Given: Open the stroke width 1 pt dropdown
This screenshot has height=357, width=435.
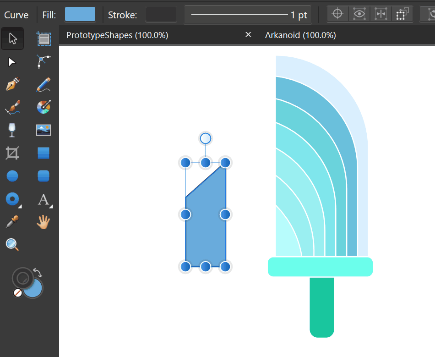Looking at the screenshot, I should pos(248,15).
